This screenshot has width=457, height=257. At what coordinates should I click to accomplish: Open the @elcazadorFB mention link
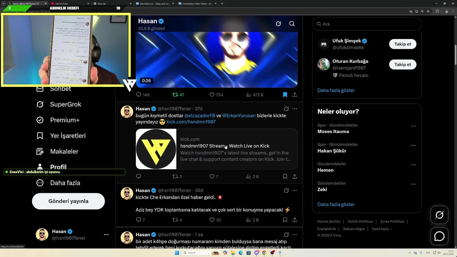(200, 116)
